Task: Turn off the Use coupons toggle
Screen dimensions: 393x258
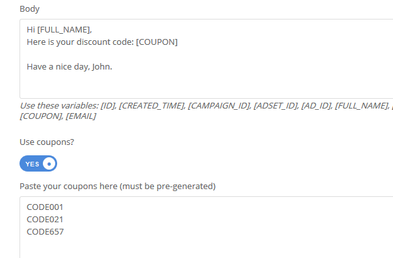Action: pos(38,164)
